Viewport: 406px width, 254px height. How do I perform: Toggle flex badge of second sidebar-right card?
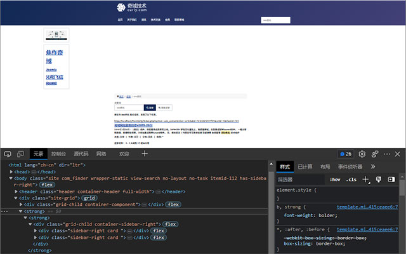tap(159, 237)
